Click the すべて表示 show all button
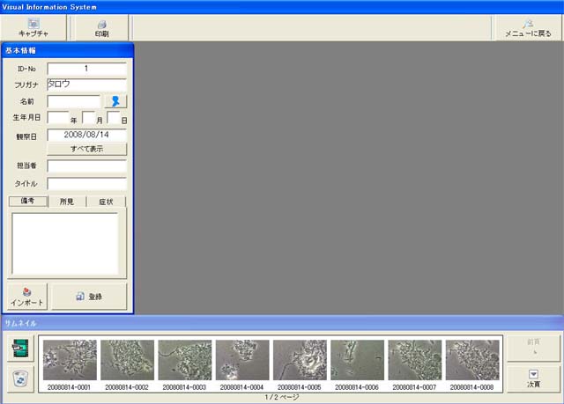The image size is (564, 404). [86, 149]
